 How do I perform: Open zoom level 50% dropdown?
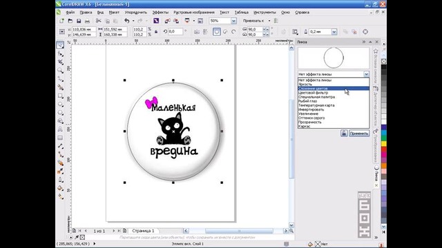[x=233, y=21]
